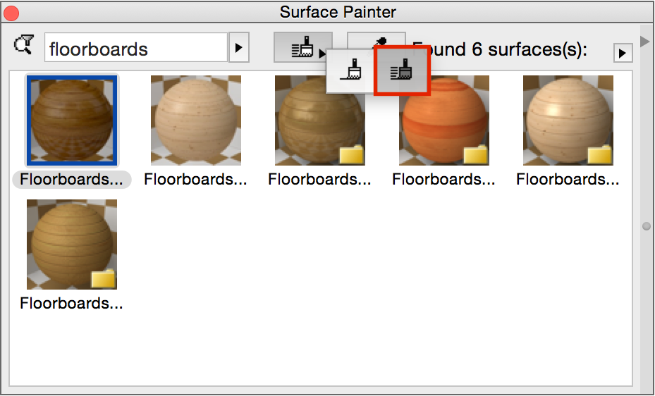Click the floorboards search field
This screenshot has width=655, height=396.
pyautogui.click(x=135, y=49)
